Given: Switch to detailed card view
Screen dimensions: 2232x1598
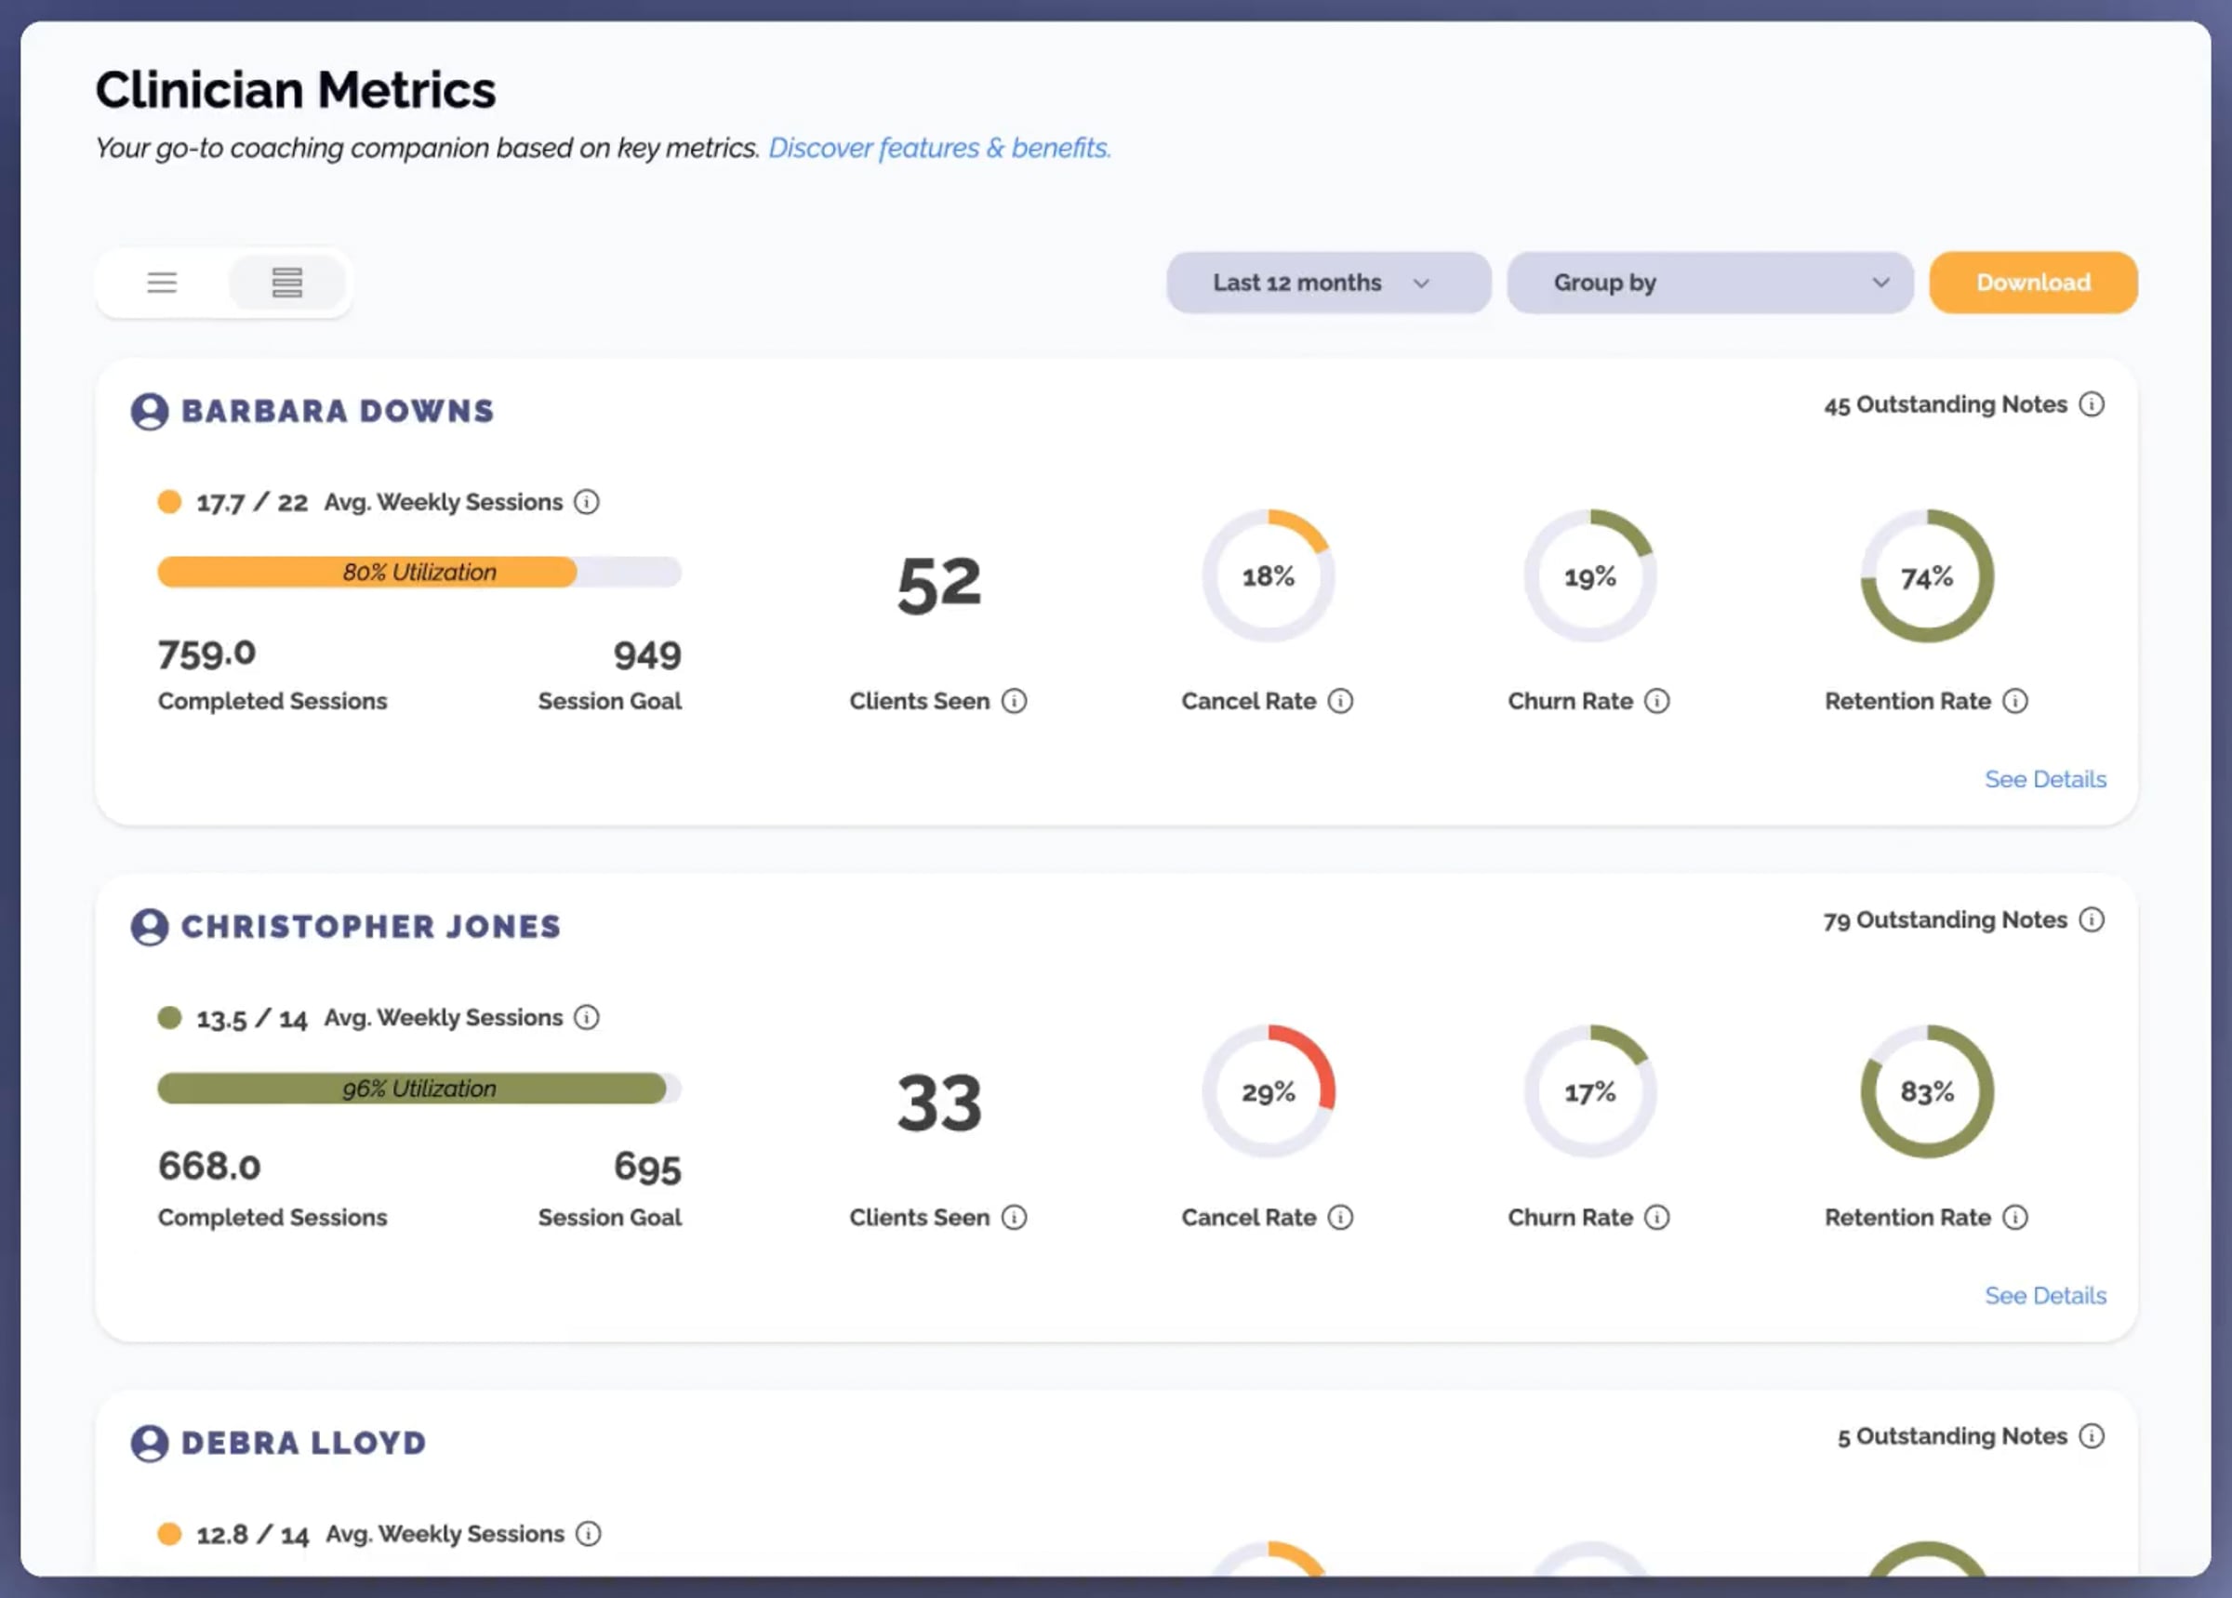Looking at the screenshot, I should click(x=287, y=284).
